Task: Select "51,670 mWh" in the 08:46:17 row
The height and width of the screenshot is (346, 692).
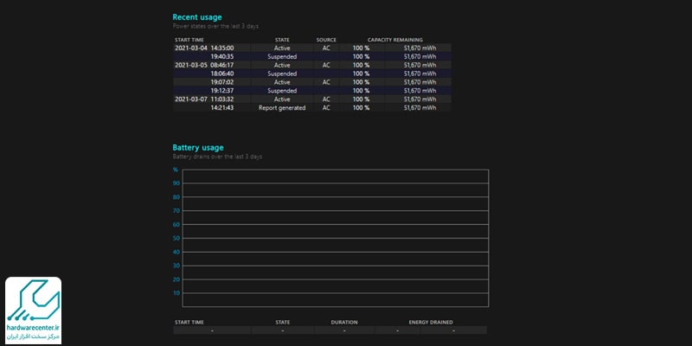Action: pyautogui.click(x=420, y=65)
